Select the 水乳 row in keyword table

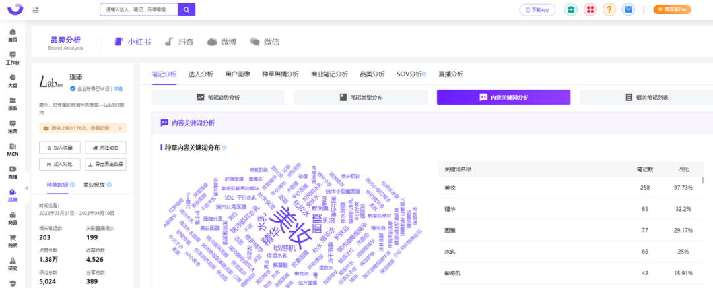[x=570, y=252]
